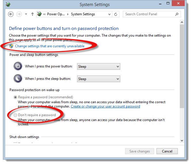The height and width of the screenshot is (164, 191).
Task: Close the System Settings window
Action: click(x=178, y=3)
